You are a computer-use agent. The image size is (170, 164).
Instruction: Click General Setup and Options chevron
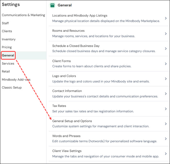pos(166,124)
